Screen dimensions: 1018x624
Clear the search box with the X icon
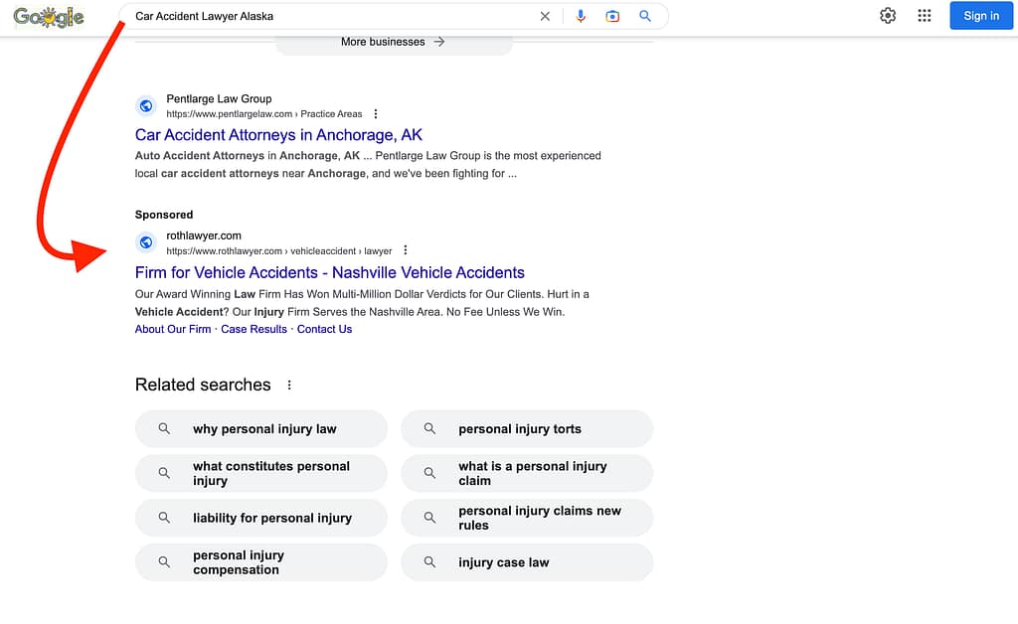coord(545,16)
